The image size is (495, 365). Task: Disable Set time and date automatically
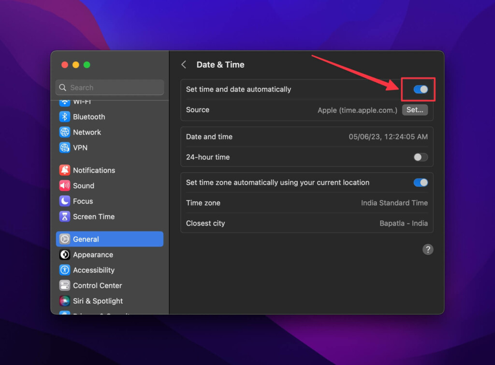(421, 89)
